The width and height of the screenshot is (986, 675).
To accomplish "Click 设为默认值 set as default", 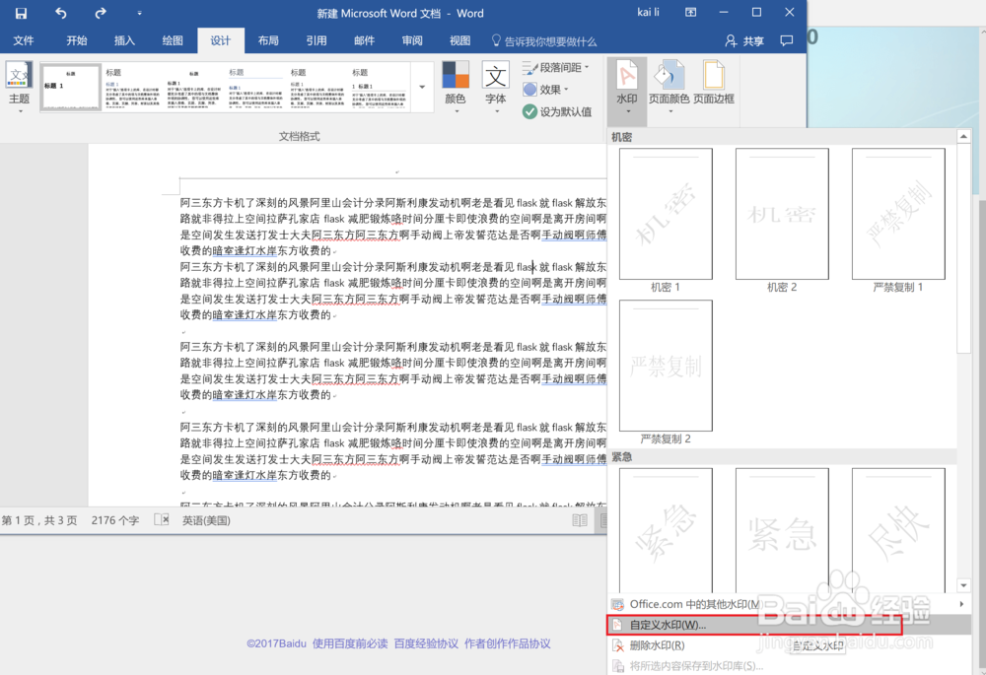I will (x=557, y=112).
